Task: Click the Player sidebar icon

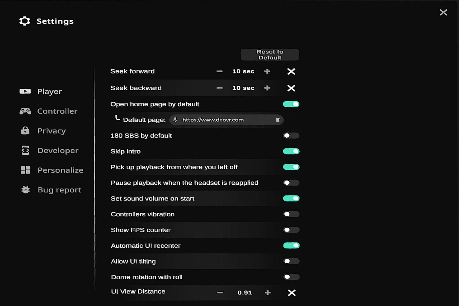Action: pos(25,91)
